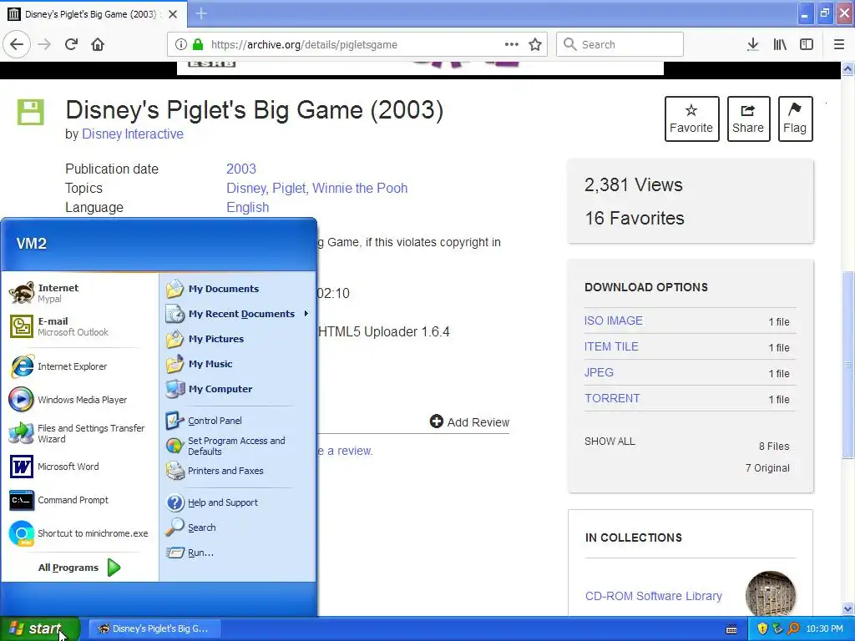Click the magnifier system tray icon
Viewport: 855px width, 641px height.
(793, 628)
